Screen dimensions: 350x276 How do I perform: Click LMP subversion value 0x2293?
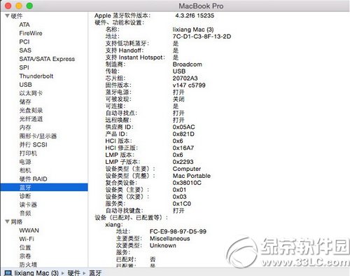coord(183,162)
